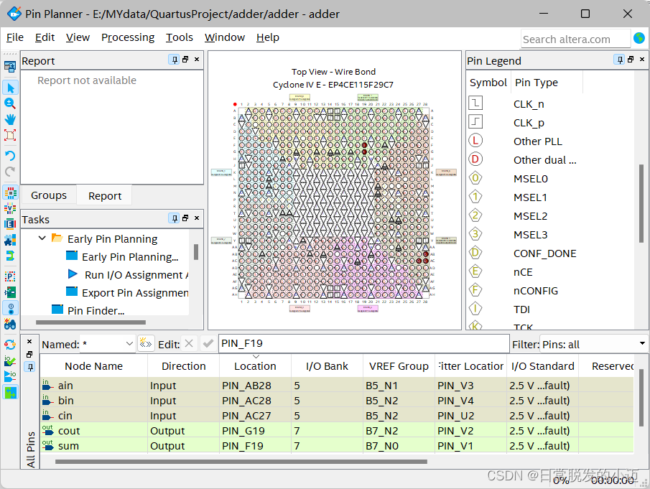Click the blue puzzle-piece toolbar icon

pos(10,240)
